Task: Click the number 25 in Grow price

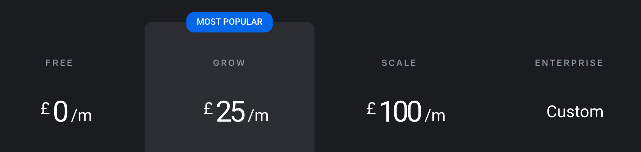Action: pyautogui.click(x=230, y=111)
